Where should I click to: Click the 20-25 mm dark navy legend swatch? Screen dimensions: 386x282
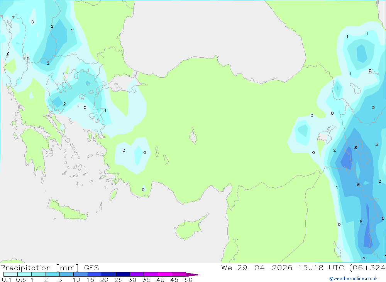[x=109, y=274]
